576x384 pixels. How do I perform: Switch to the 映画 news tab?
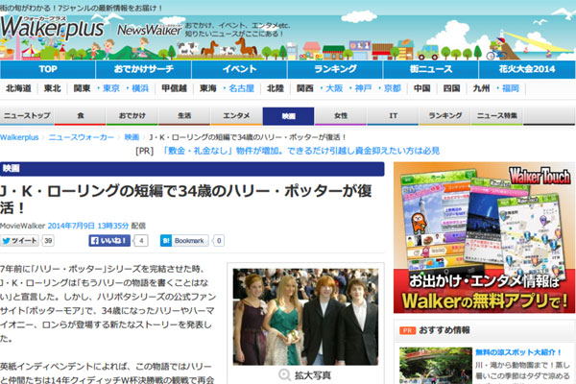tap(288, 116)
